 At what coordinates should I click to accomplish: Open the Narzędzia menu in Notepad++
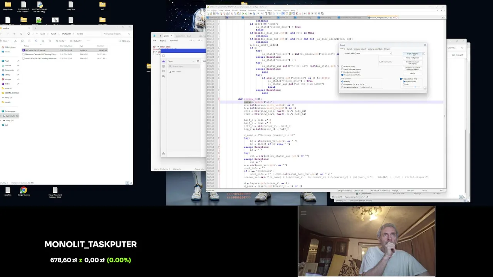(x=262, y=10)
